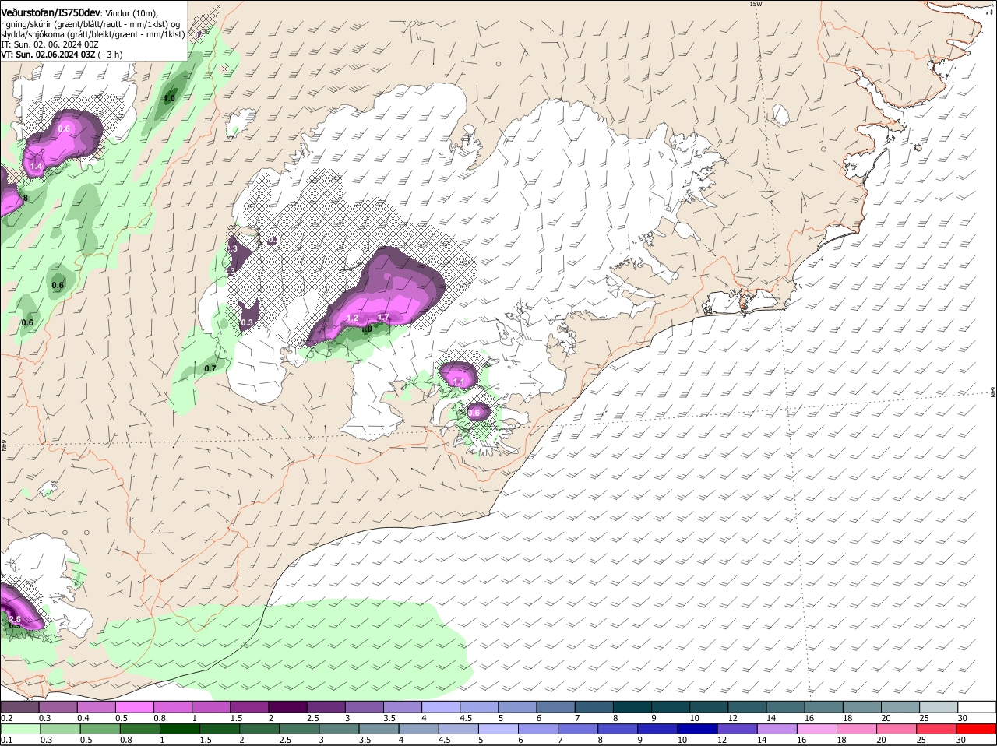Select upper legend swatch between 5 and 6

[x=517, y=707]
